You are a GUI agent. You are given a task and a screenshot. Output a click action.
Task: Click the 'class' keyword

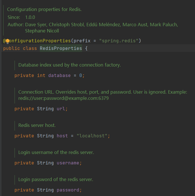coord(30,49)
